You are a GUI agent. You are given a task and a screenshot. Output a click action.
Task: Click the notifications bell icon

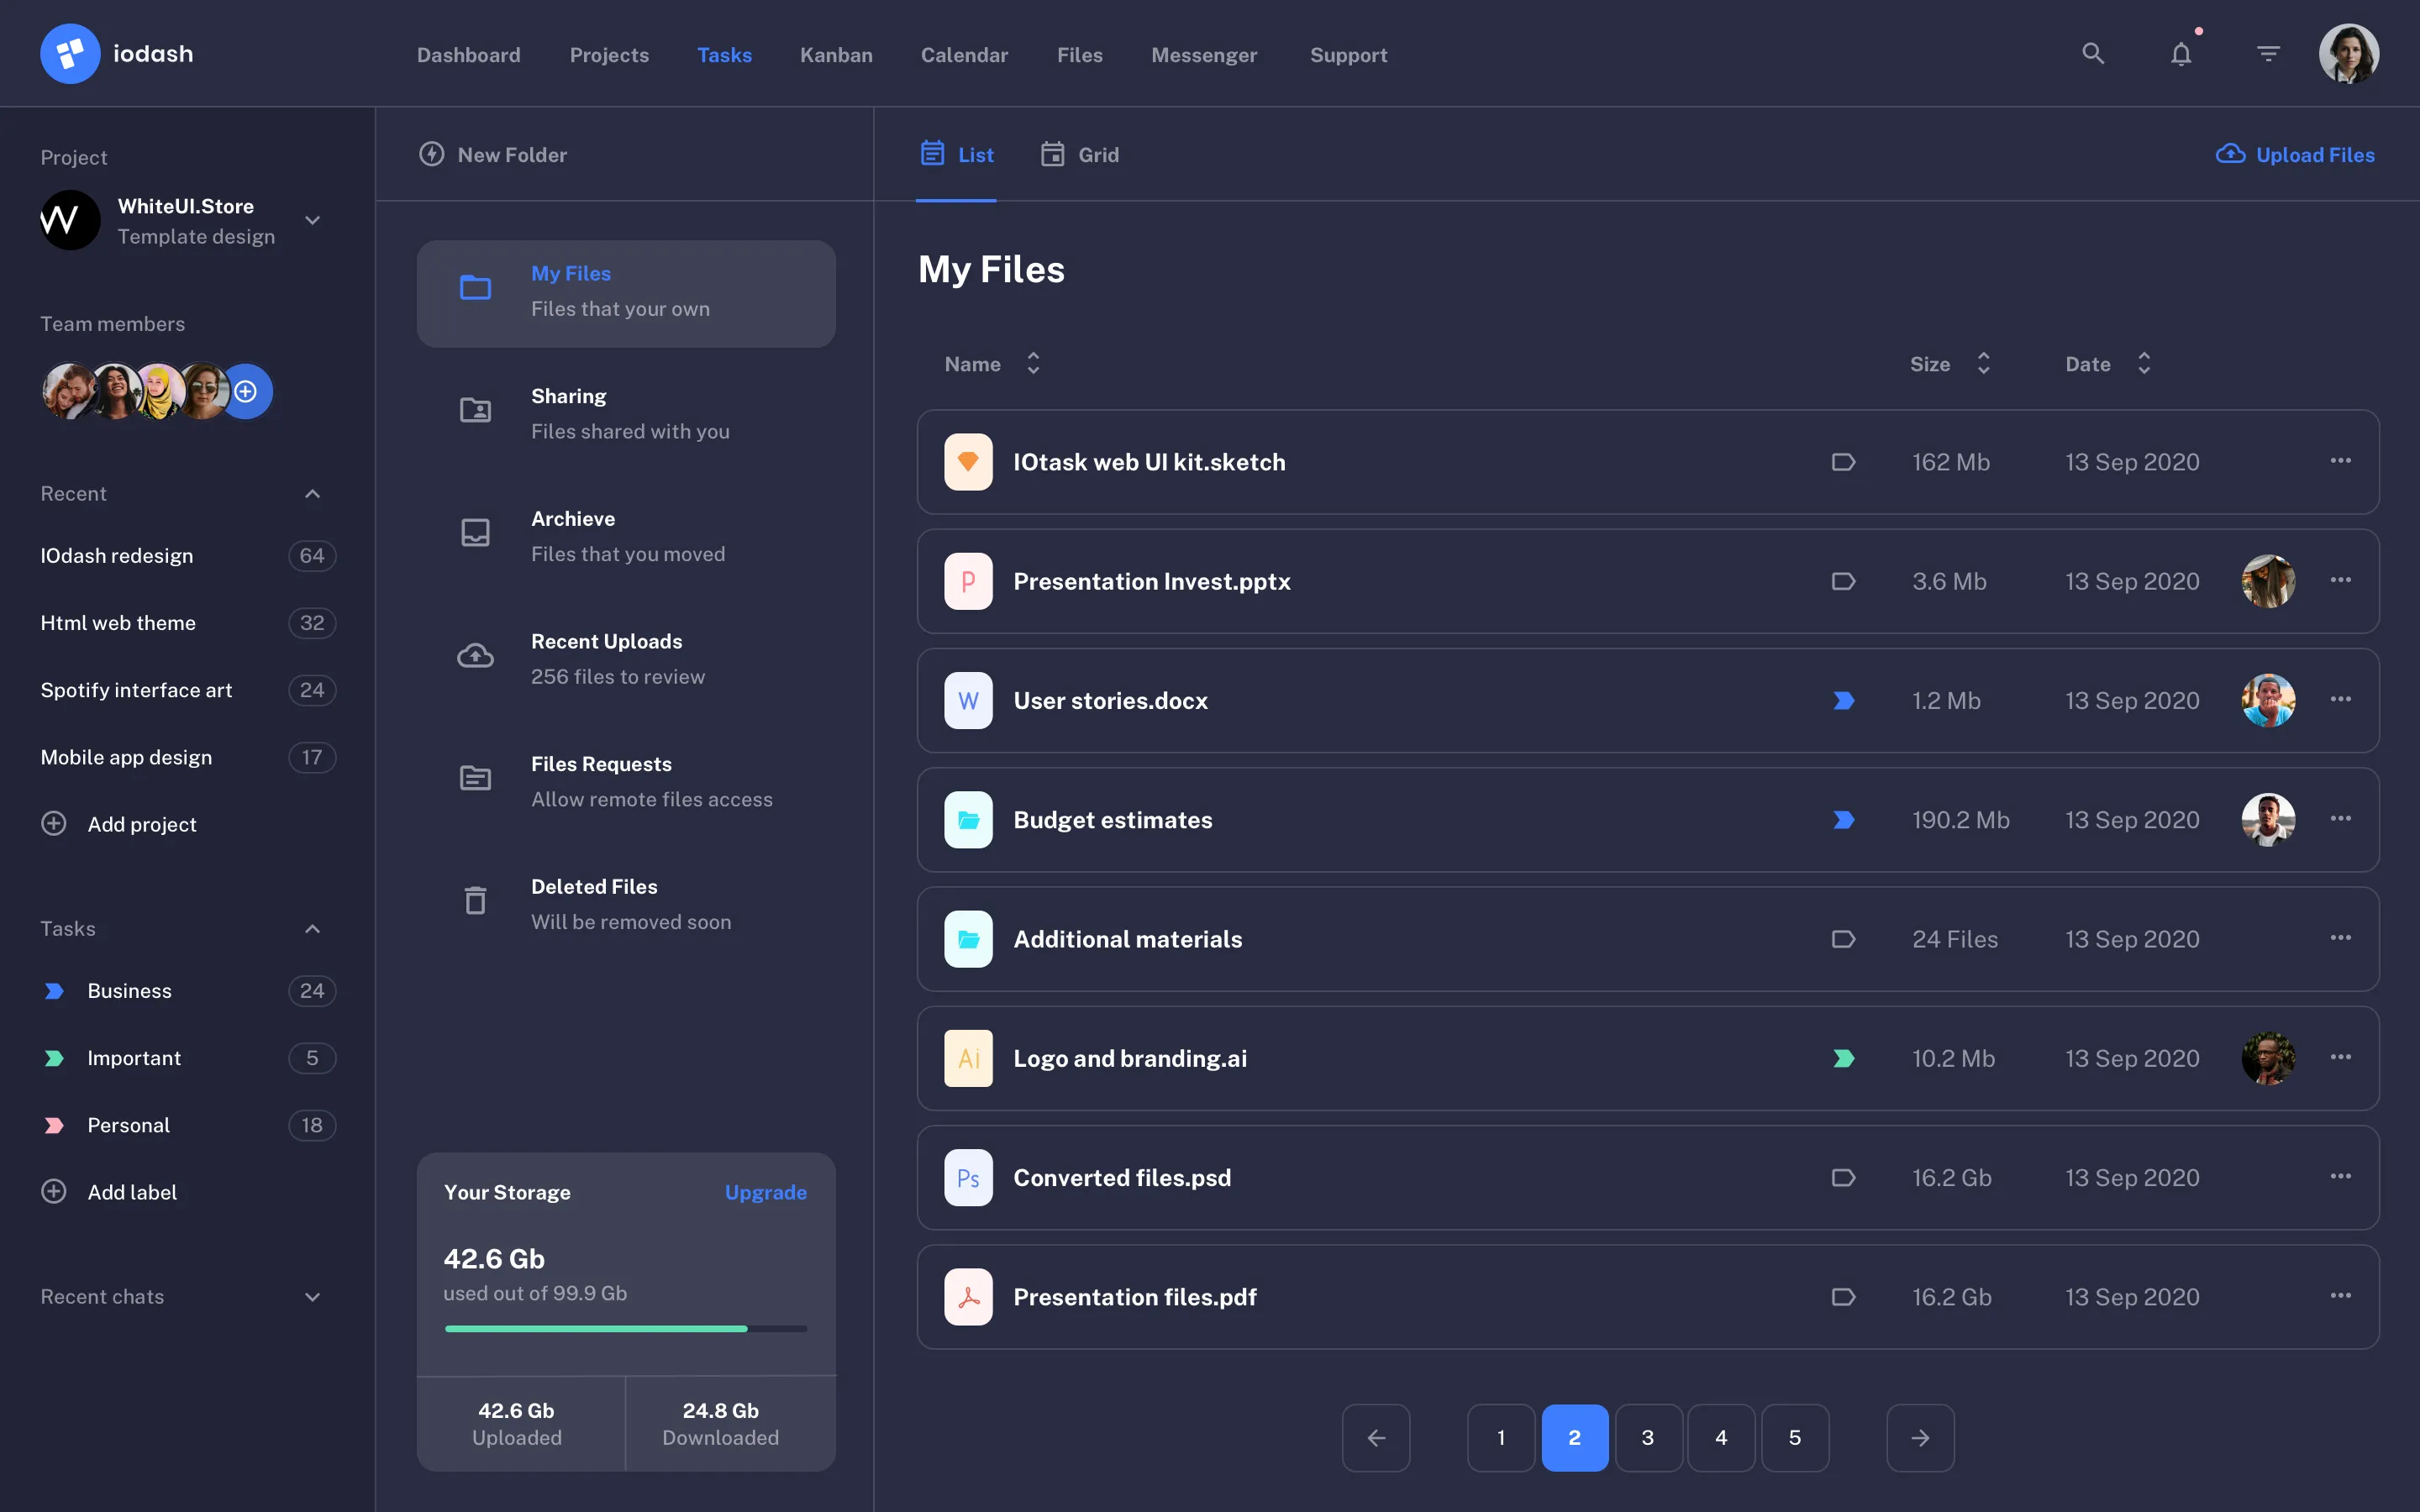(2181, 54)
